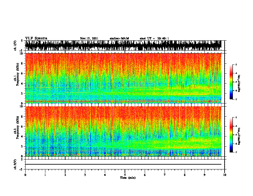Click time-axis tick label "9"

(204, 175)
